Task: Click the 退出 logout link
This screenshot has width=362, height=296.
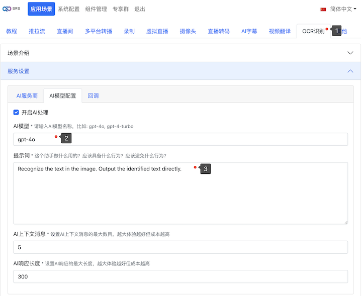Action: pos(140,9)
